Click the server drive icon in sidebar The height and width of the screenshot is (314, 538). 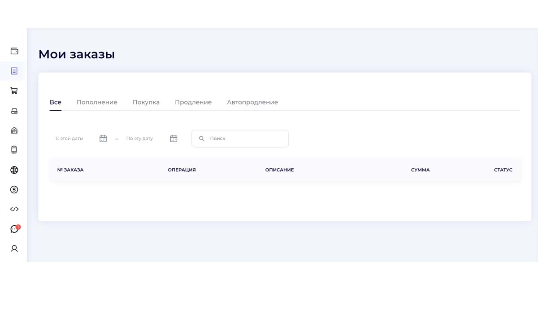click(14, 111)
